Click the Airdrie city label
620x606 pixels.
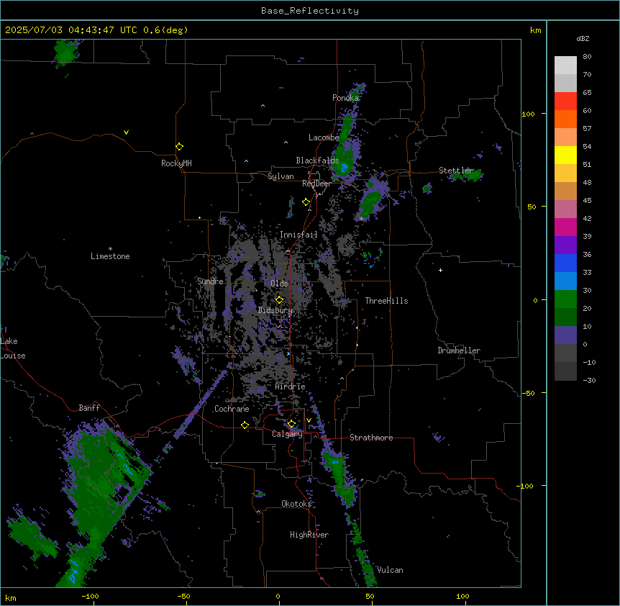pyautogui.click(x=291, y=386)
